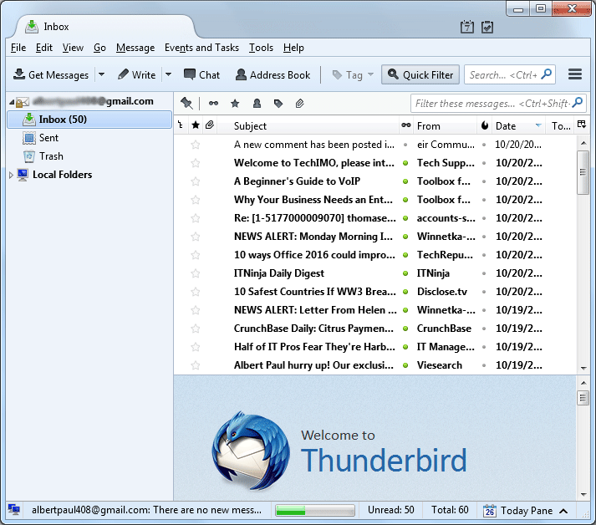This screenshot has height=525, width=596.
Task: Sort by From column header
Action: click(x=445, y=126)
